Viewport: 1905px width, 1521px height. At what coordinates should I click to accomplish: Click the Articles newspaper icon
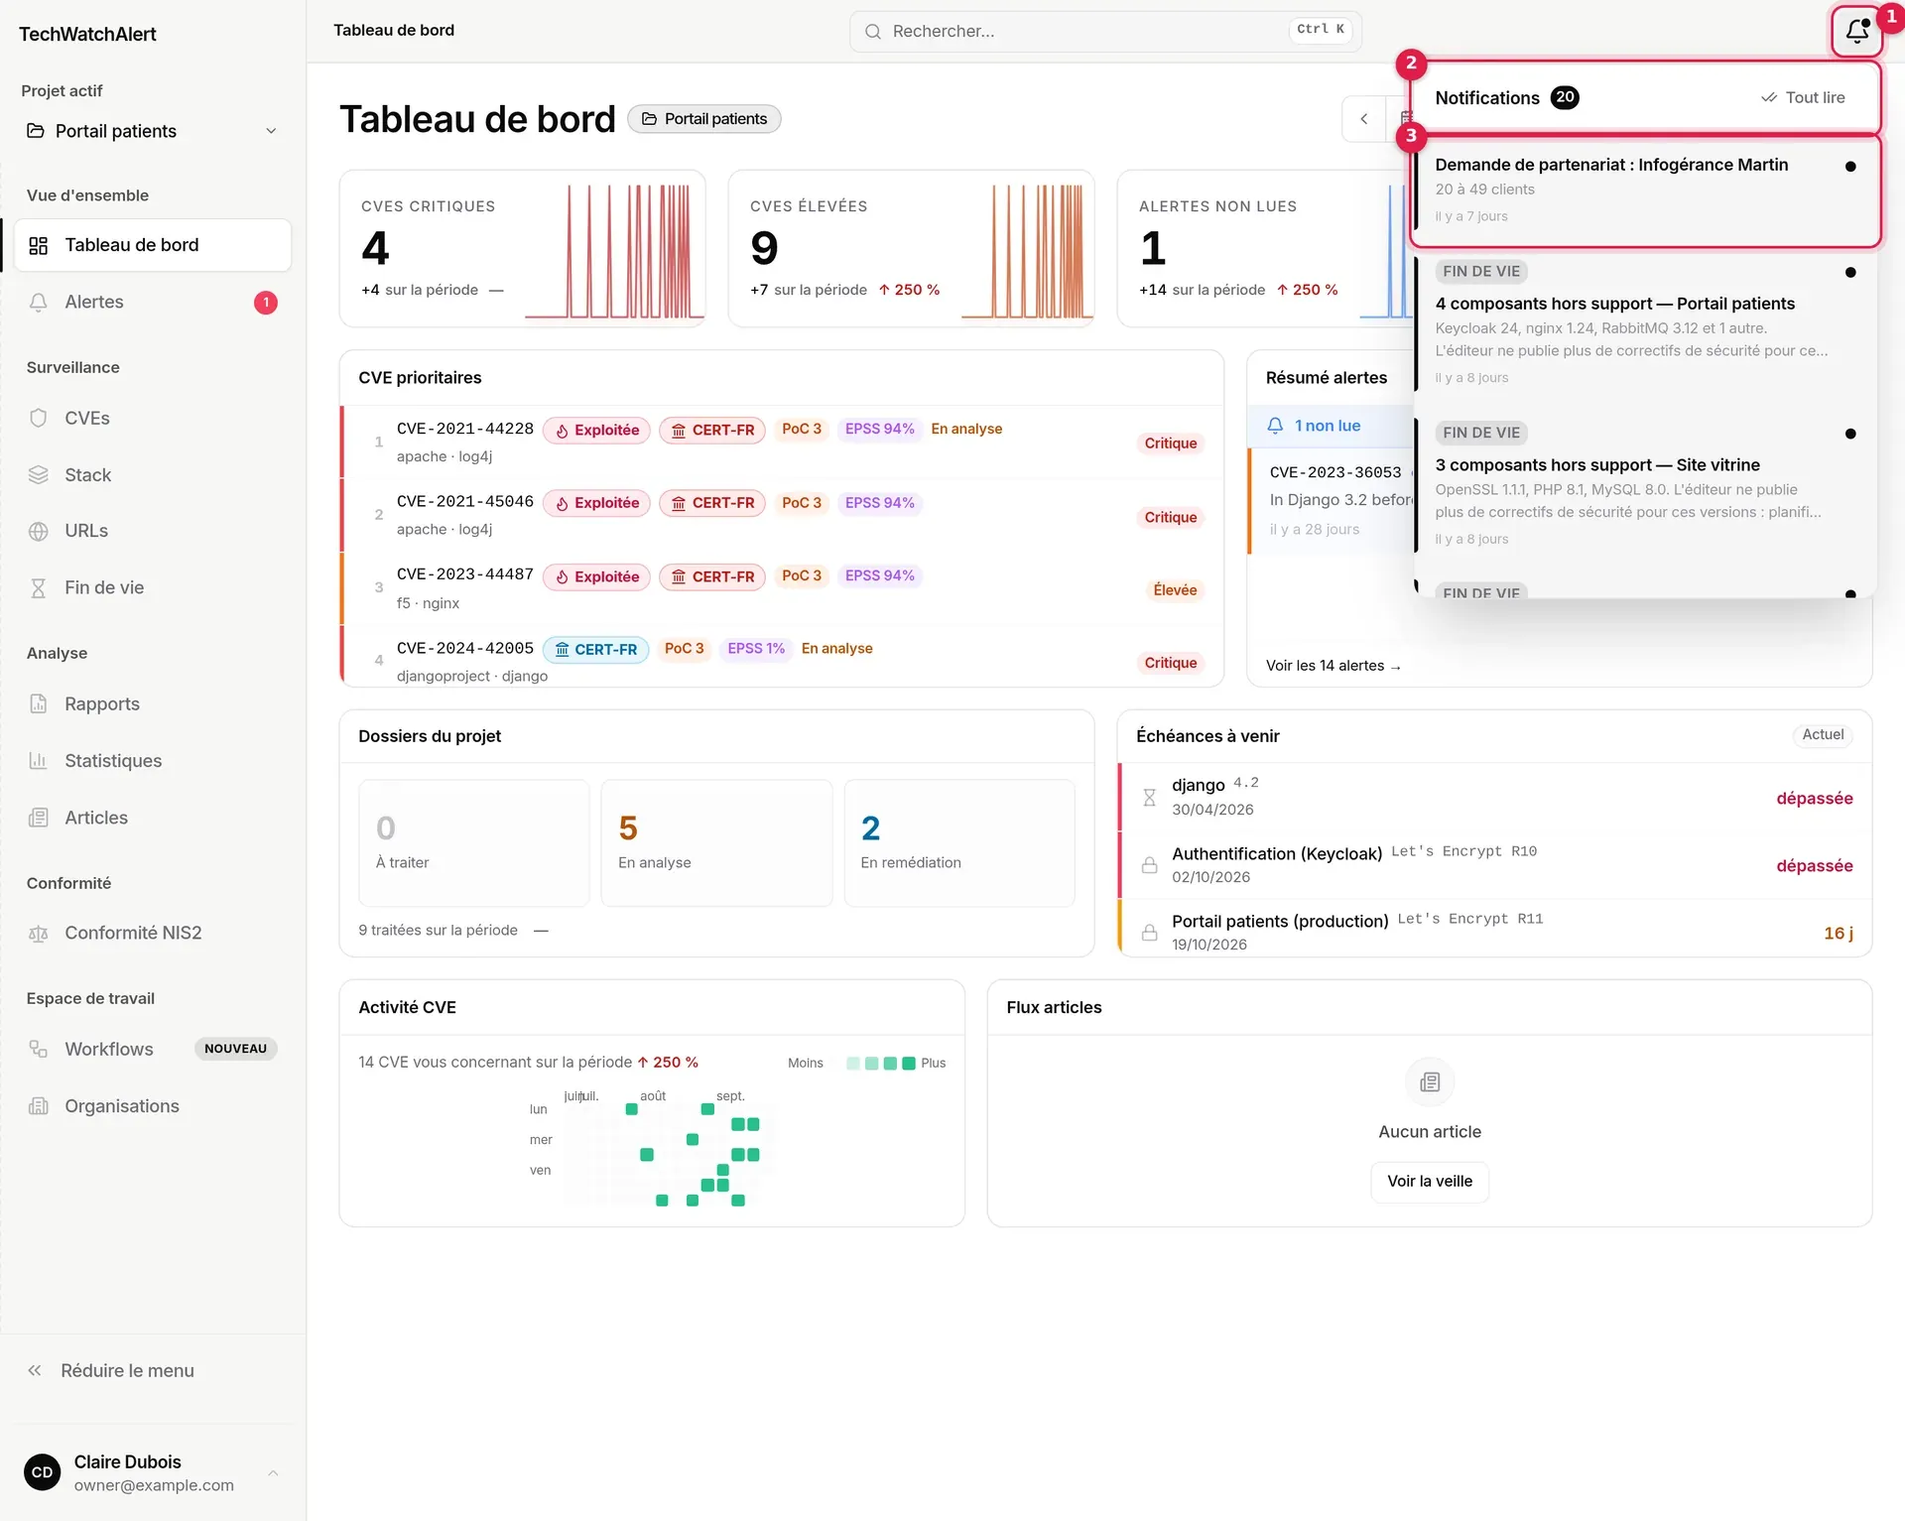click(39, 818)
